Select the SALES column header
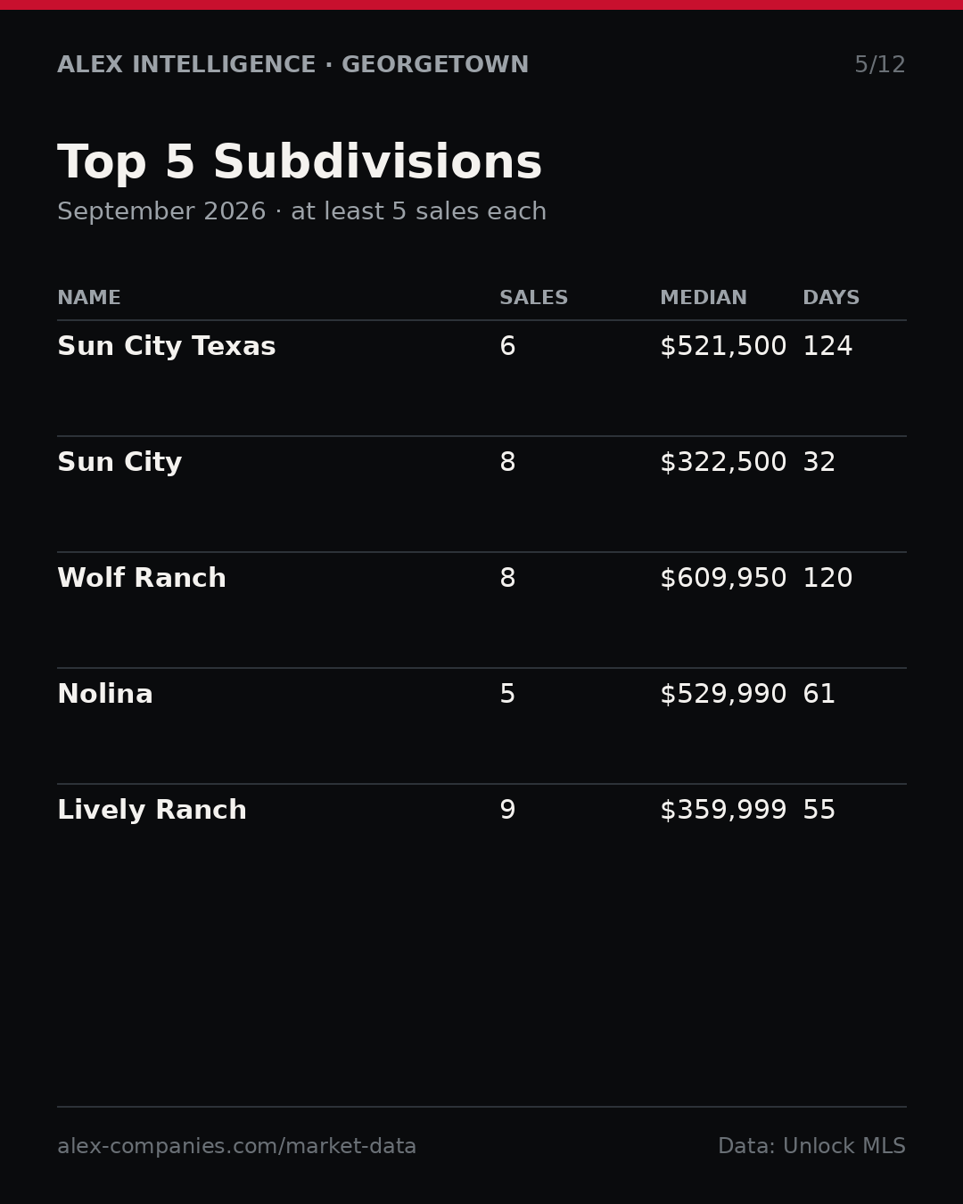The width and height of the screenshot is (963, 1204). pyautogui.click(x=533, y=298)
